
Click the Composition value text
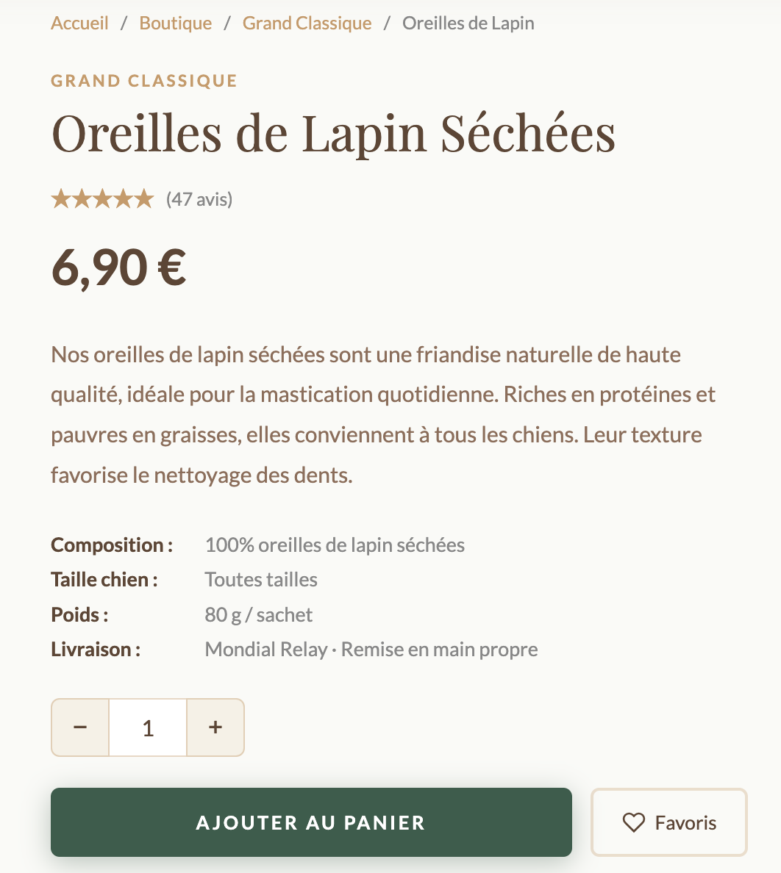pos(335,545)
